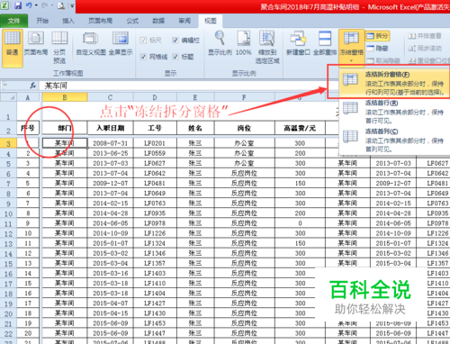Select Freeze Panes (冻结拆分窗格) menu option
The height and width of the screenshot is (344, 450).
click(x=393, y=83)
